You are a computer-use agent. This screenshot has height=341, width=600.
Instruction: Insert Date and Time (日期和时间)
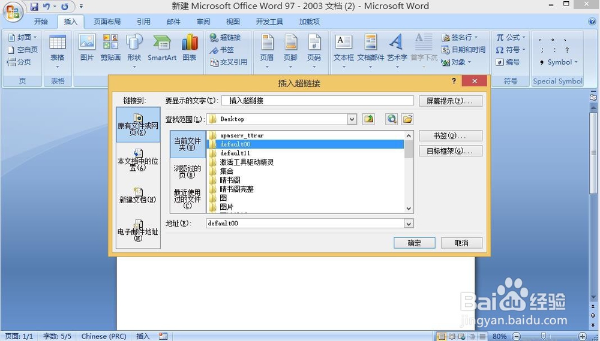[x=463, y=49]
